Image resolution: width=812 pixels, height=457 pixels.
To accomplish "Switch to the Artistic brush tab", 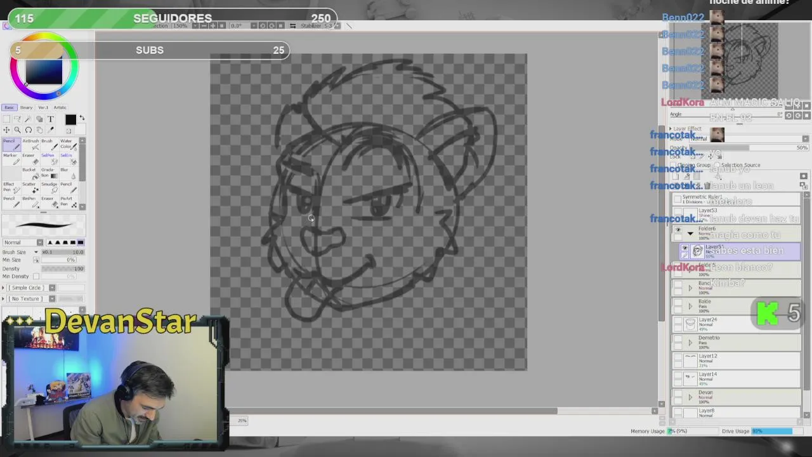I will [x=60, y=107].
